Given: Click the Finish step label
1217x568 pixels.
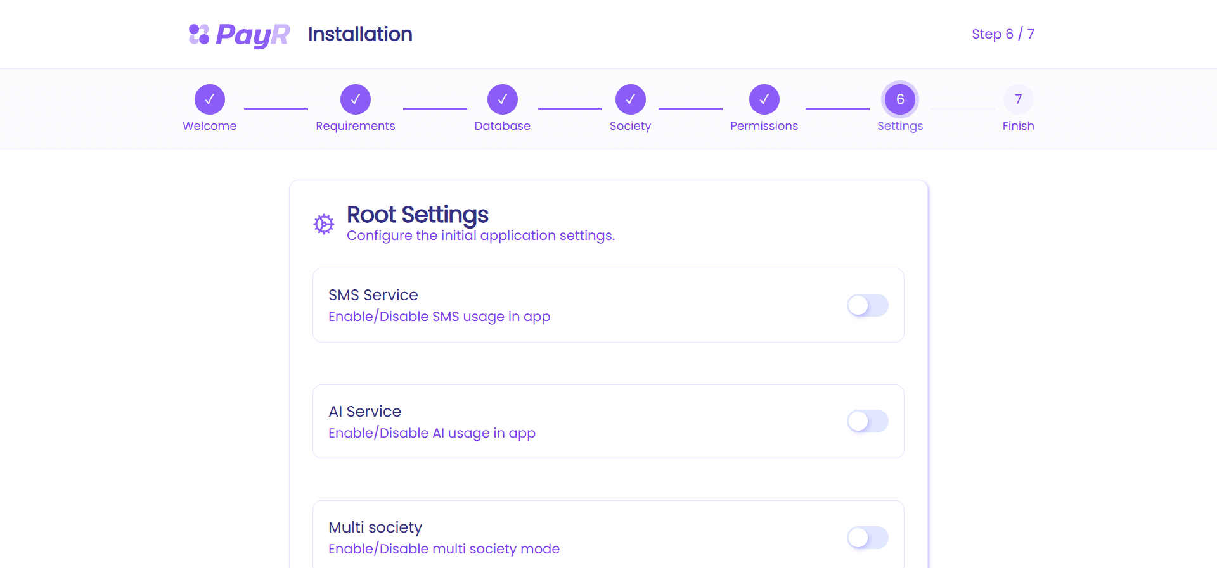Looking at the screenshot, I should click(x=1019, y=126).
